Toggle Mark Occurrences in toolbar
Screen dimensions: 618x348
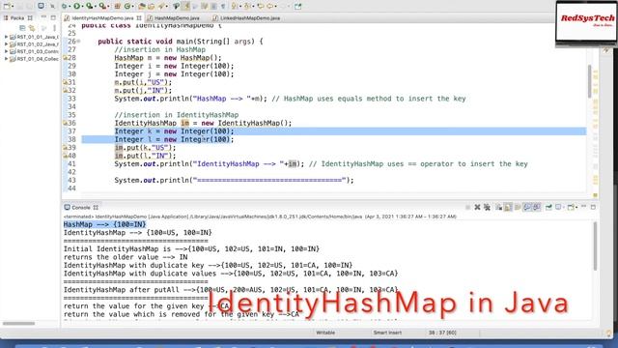186,6
